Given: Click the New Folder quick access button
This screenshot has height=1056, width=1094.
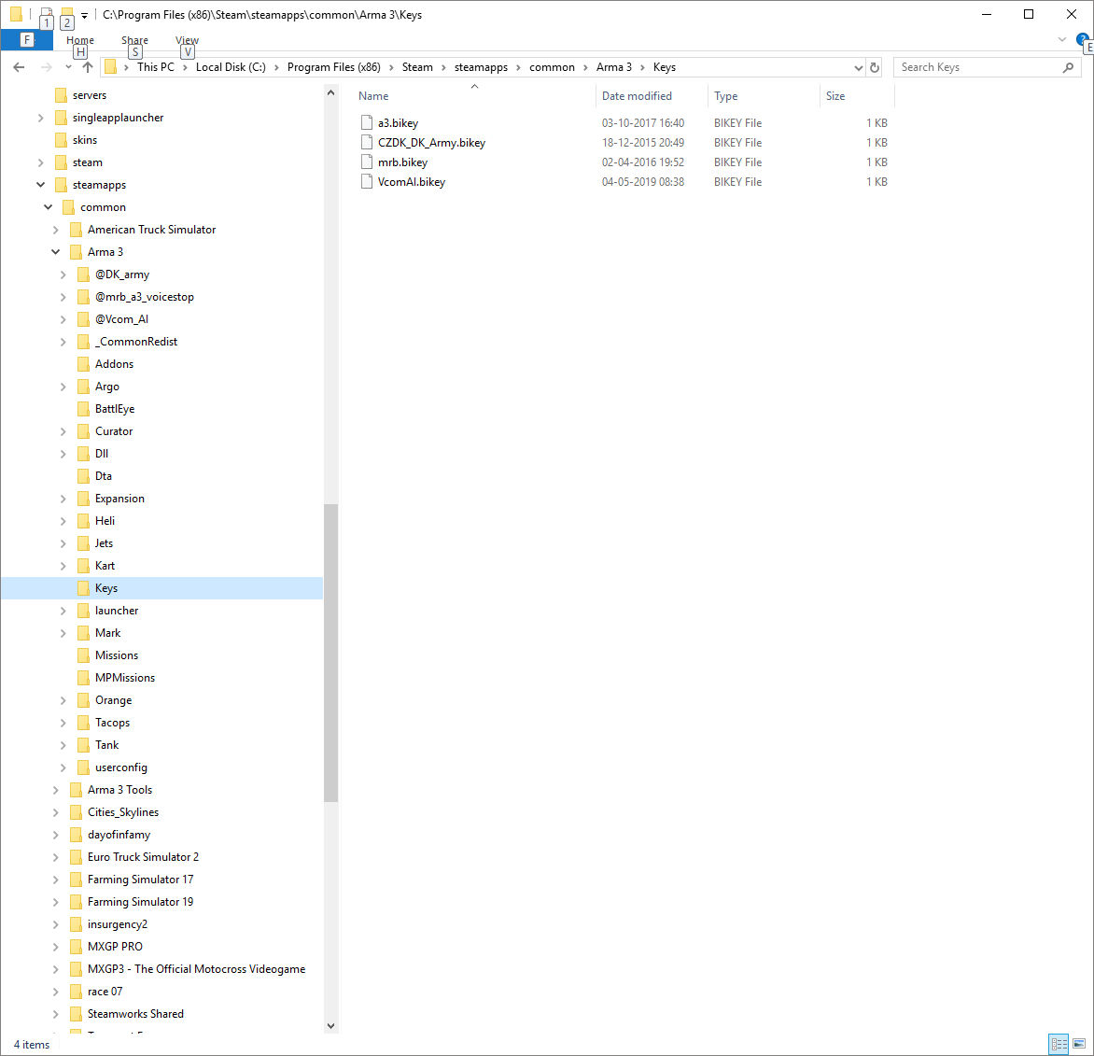Looking at the screenshot, I should [67, 15].
